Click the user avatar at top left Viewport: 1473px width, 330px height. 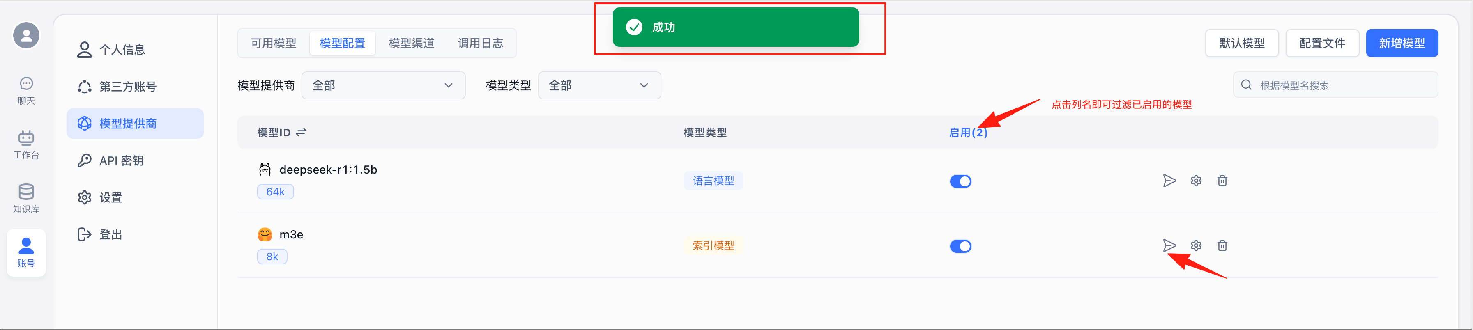pos(26,35)
